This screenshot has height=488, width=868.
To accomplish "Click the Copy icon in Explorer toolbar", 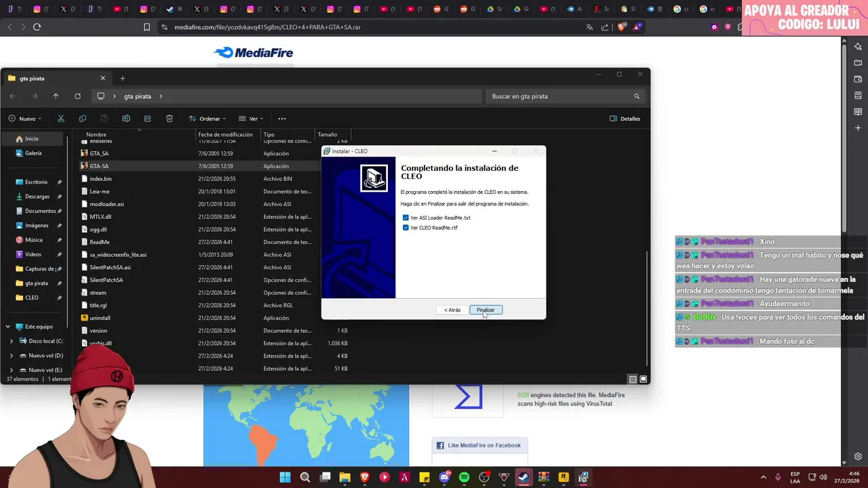I will (x=83, y=119).
